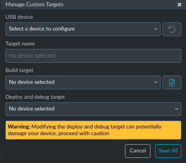Click the yellow warning banner

93,130
